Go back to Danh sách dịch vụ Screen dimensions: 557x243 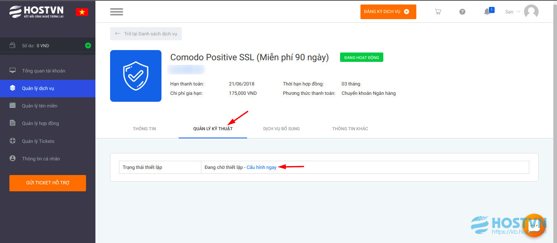(x=146, y=34)
